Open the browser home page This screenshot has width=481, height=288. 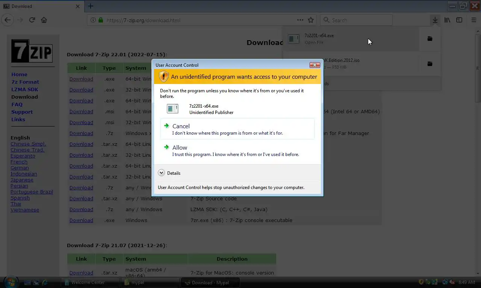[x=44, y=20]
